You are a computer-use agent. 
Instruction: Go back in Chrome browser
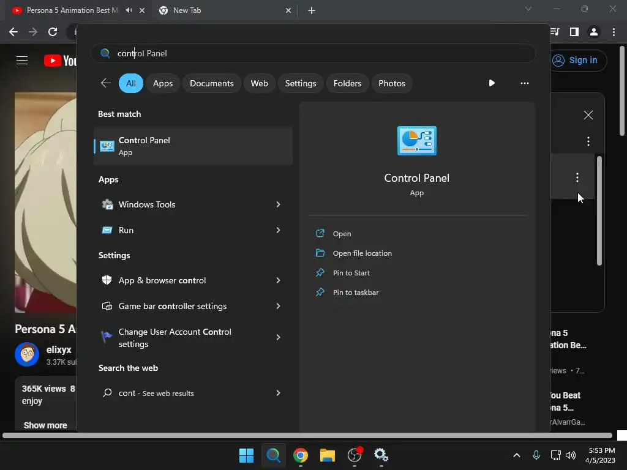pyautogui.click(x=13, y=32)
